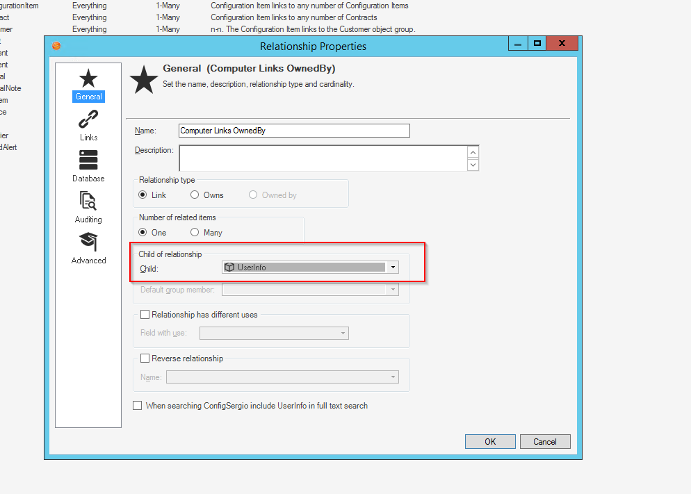The image size is (691, 494).
Task: Click the Description field scroll-up arrow
Action: click(x=473, y=151)
